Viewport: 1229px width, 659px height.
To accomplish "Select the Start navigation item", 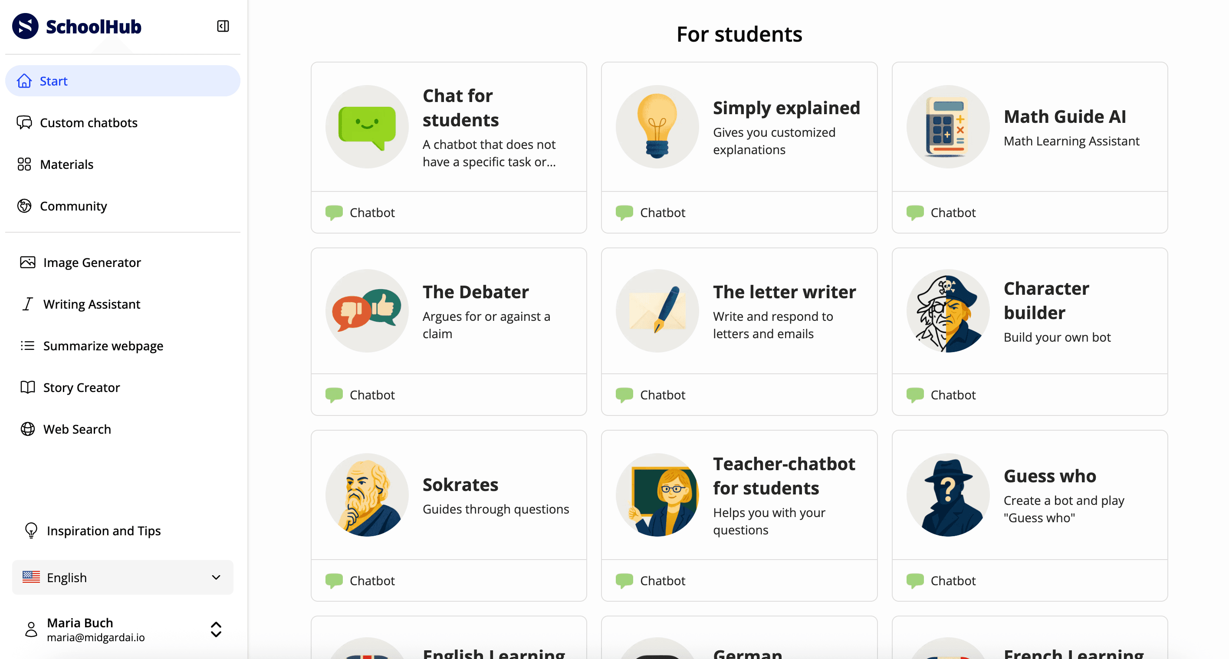I will [x=53, y=81].
